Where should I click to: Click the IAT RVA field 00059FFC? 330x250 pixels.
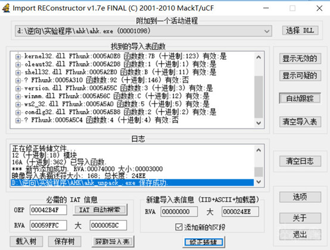pos(48,226)
